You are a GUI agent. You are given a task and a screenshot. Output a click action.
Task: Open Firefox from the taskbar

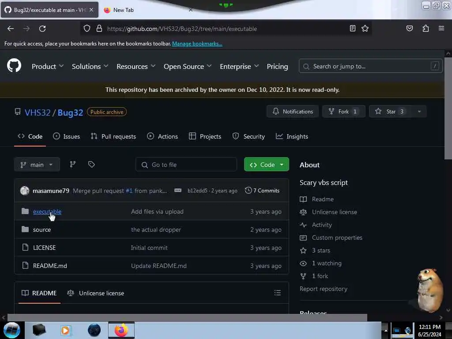coord(121,330)
